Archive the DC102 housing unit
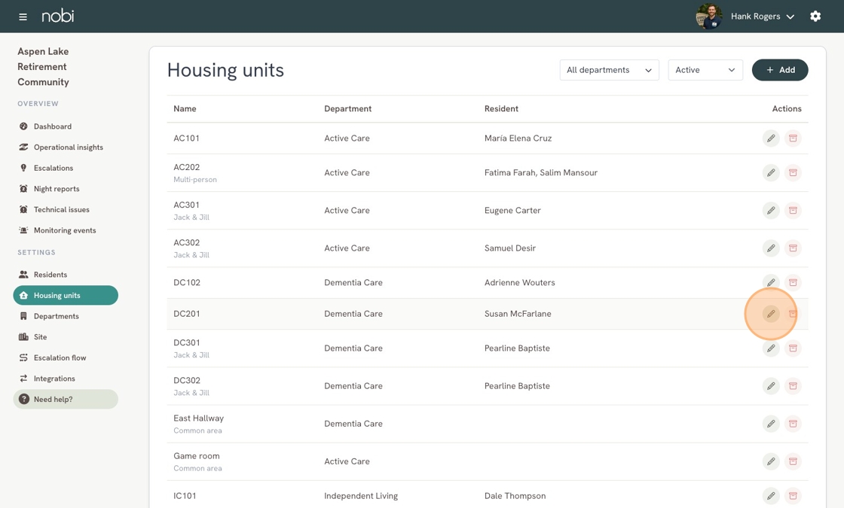 (793, 283)
